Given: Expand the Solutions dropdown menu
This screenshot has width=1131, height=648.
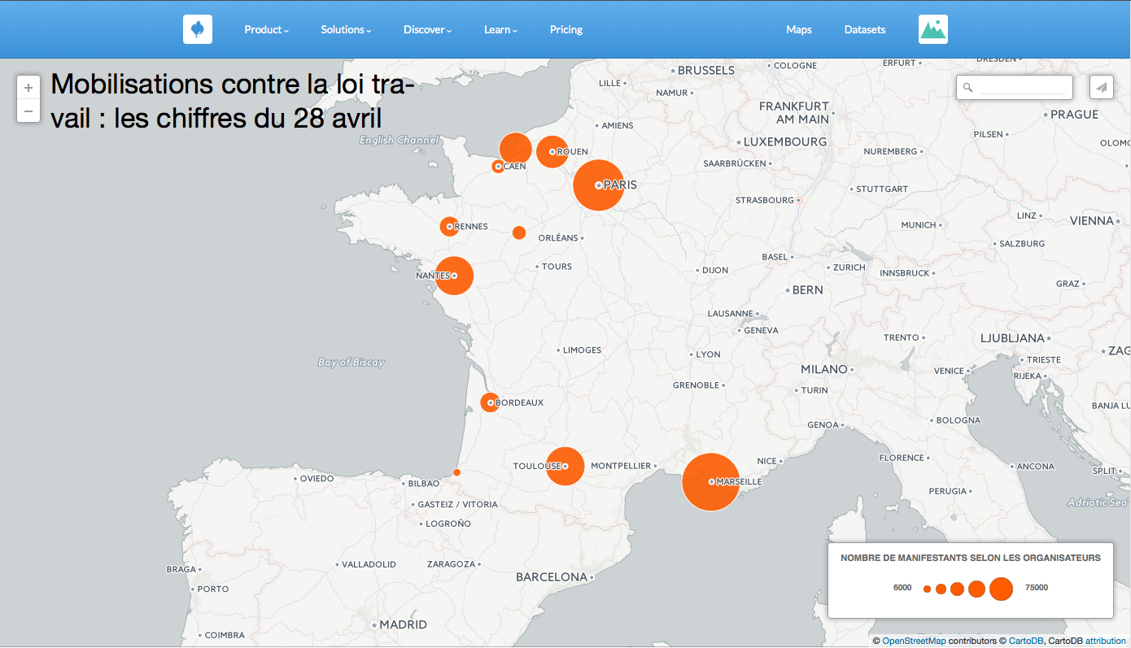Looking at the screenshot, I should coord(346,29).
